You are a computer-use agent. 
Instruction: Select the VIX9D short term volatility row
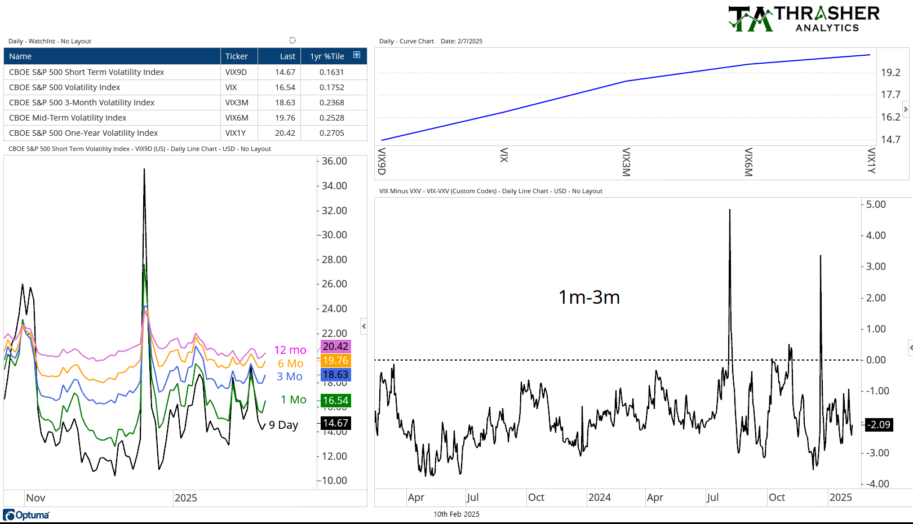pos(86,72)
